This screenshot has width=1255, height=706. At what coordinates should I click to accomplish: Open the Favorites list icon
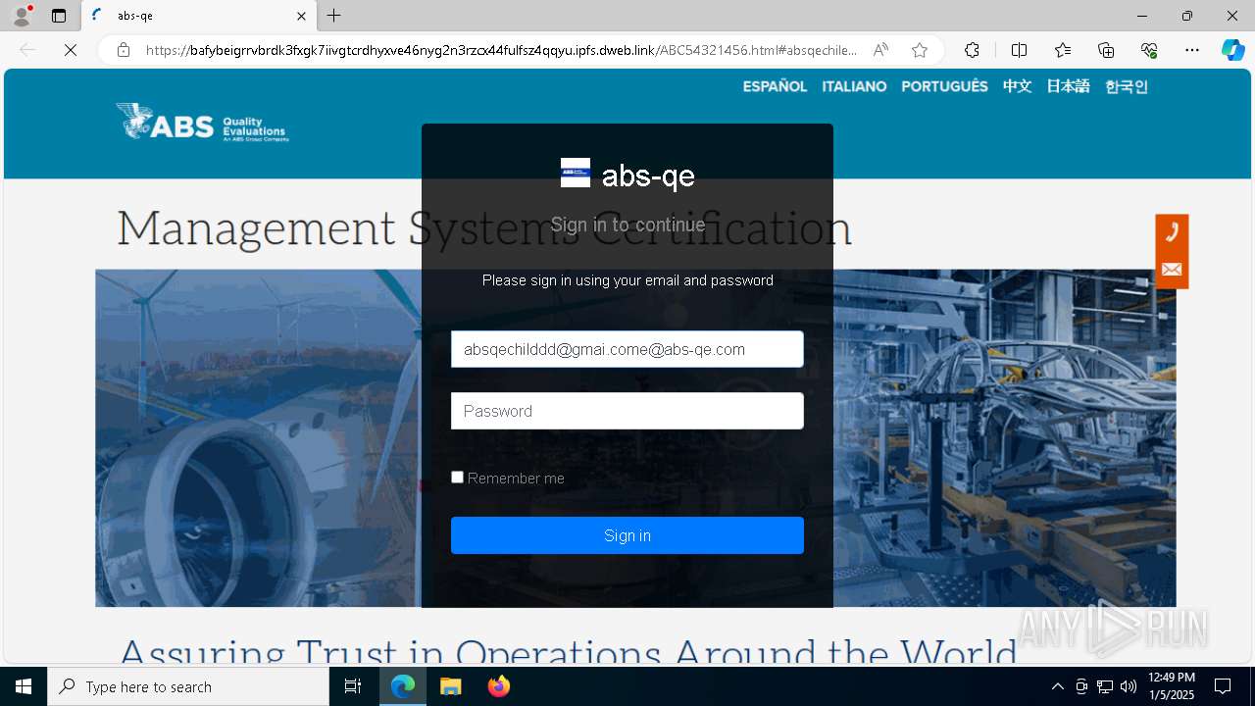[x=1063, y=50]
